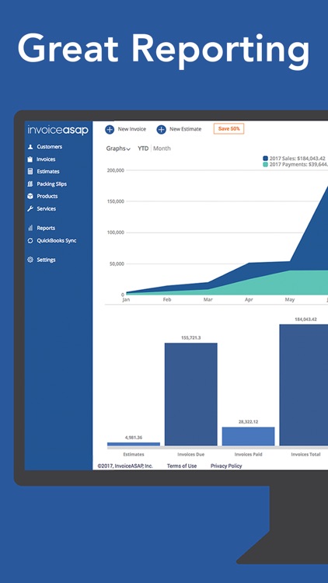Screen dimensions: 328x583
Task: Click the Estimates bar in chart
Action: [134, 444]
